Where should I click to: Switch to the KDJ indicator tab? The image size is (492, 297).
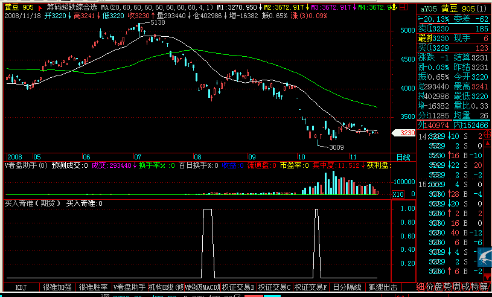(x=21, y=287)
